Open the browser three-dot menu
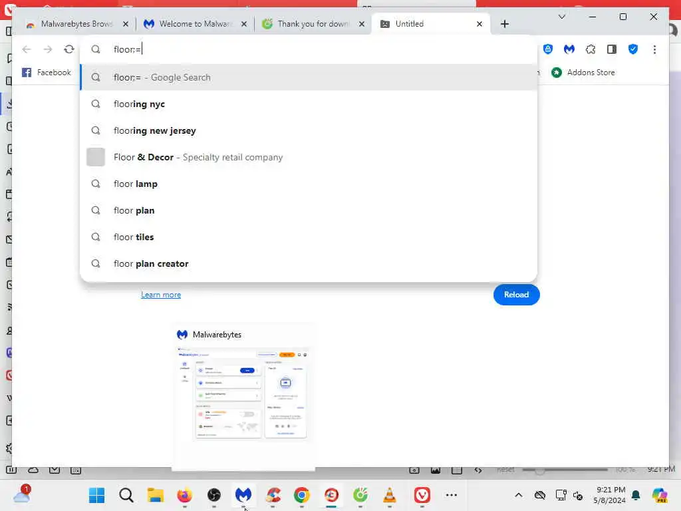681x511 pixels. 654,49
